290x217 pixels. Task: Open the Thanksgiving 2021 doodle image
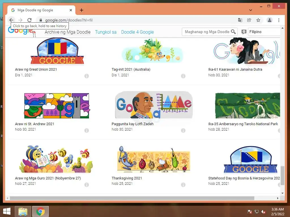pos(154,159)
